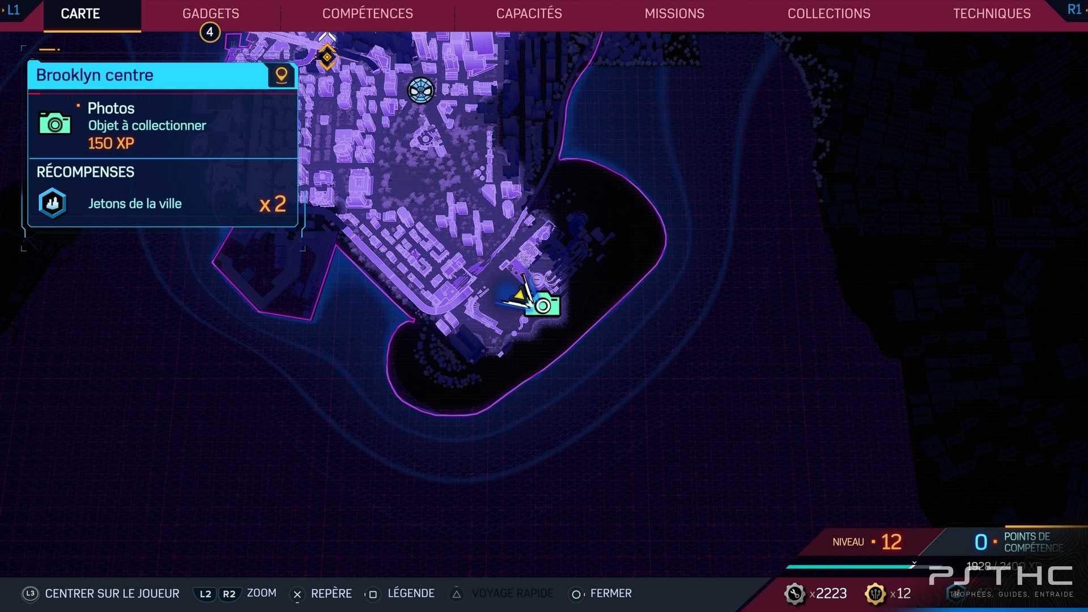Go to the COLLECTIONS tab
This screenshot has height=612, width=1088.
click(829, 14)
